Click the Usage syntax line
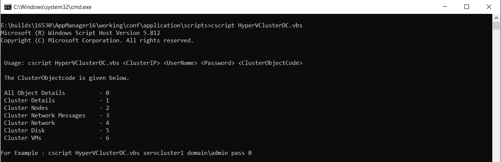Image resolution: width=501 pixels, height=162 pixels. pyautogui.click(x=153, y=63)
